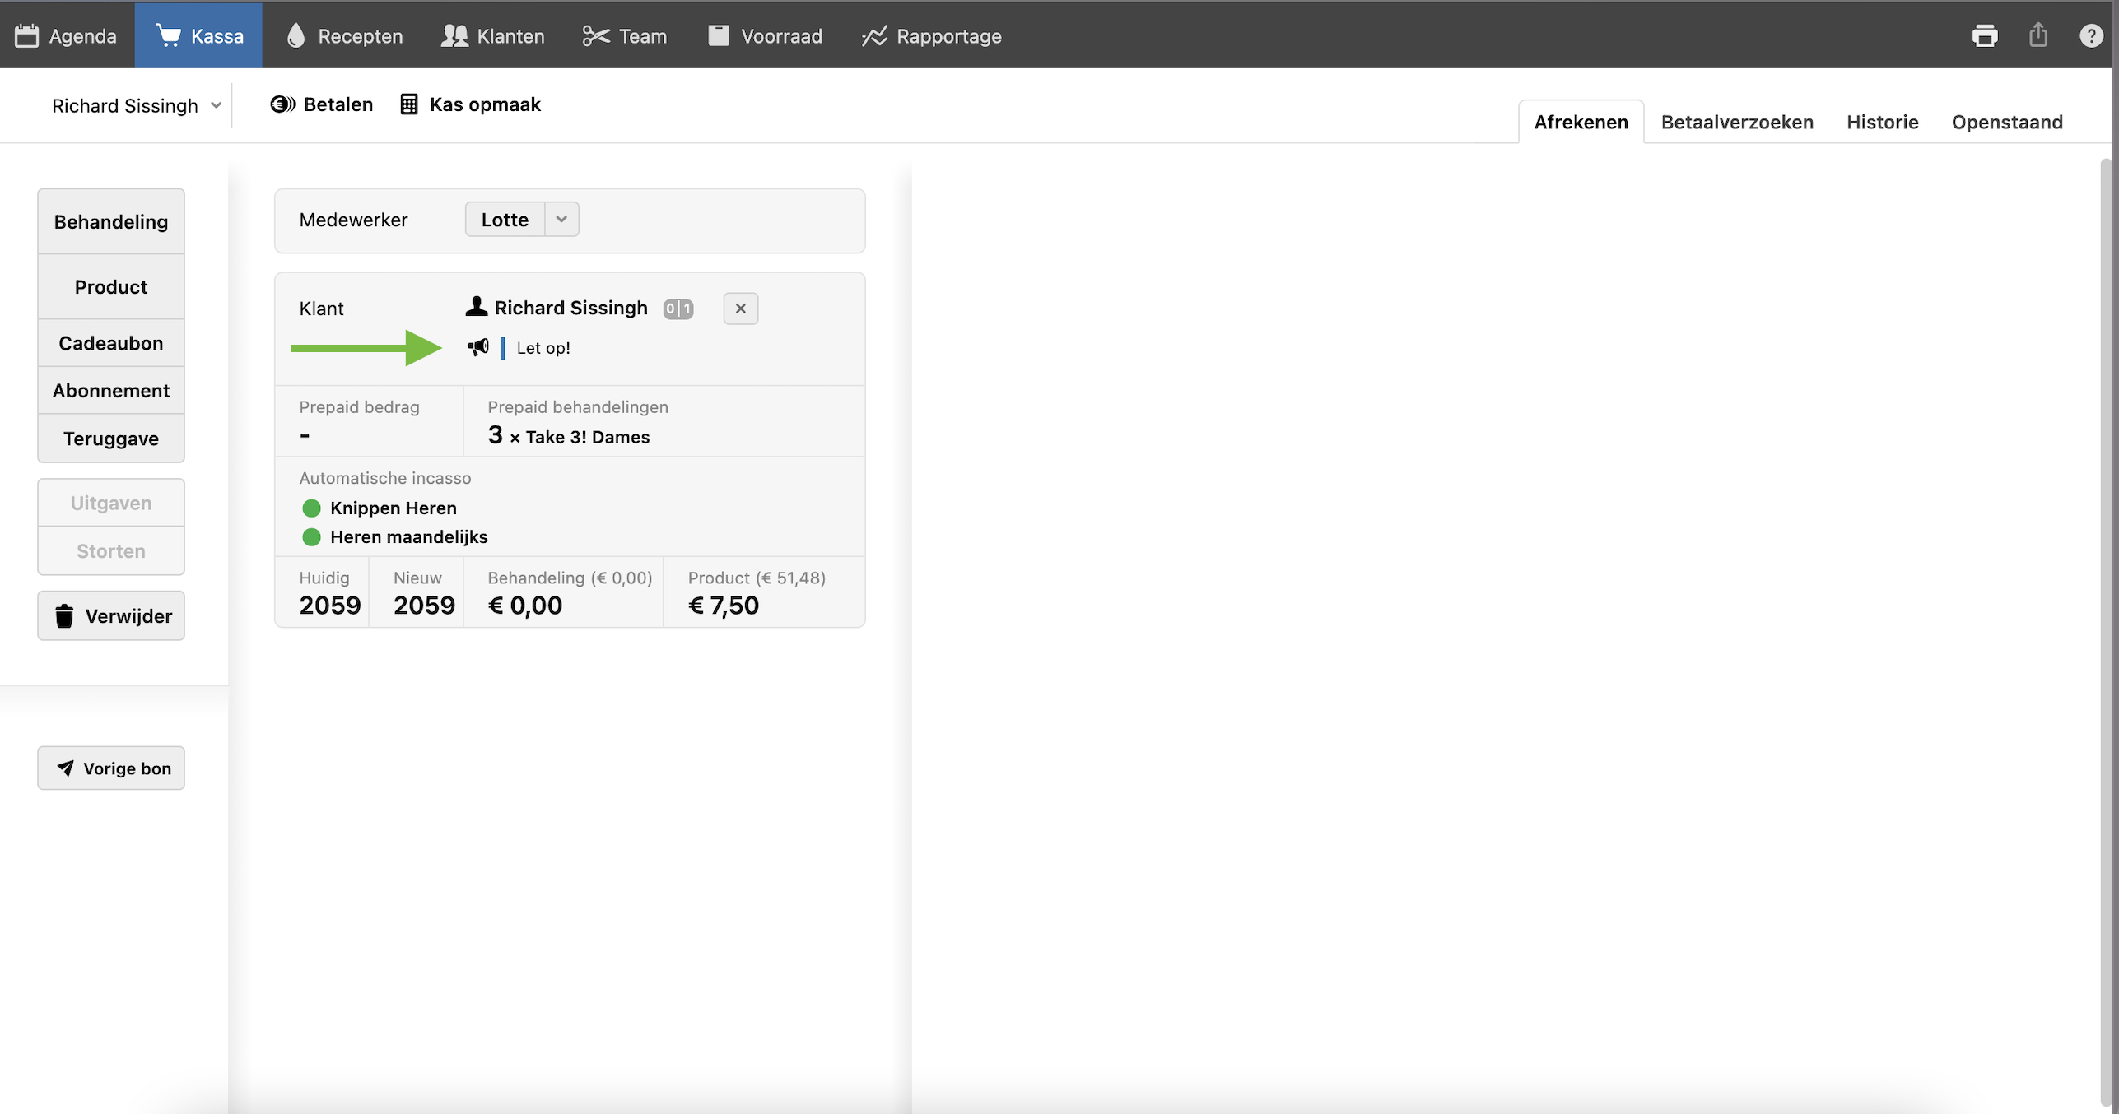Screen dimensions: 2119x1114
Task: Switch to the Betaalverzoeken tab
Action: 1736,122
